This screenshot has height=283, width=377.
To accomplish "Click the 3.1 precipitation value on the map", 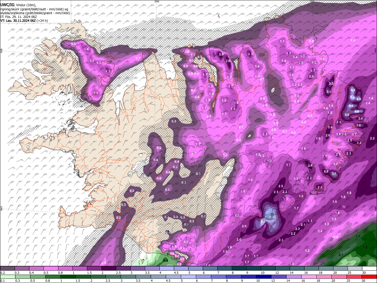I will (x=329, y=92).
